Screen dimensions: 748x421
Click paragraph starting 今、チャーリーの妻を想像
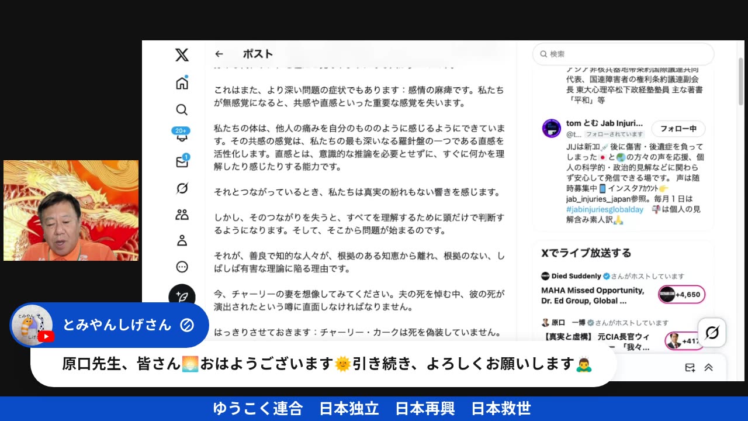pos(359,300)
